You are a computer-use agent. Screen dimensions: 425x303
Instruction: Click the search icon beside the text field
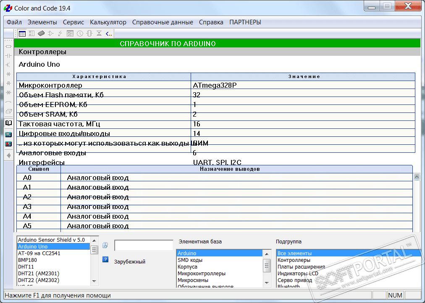[105, 245]
